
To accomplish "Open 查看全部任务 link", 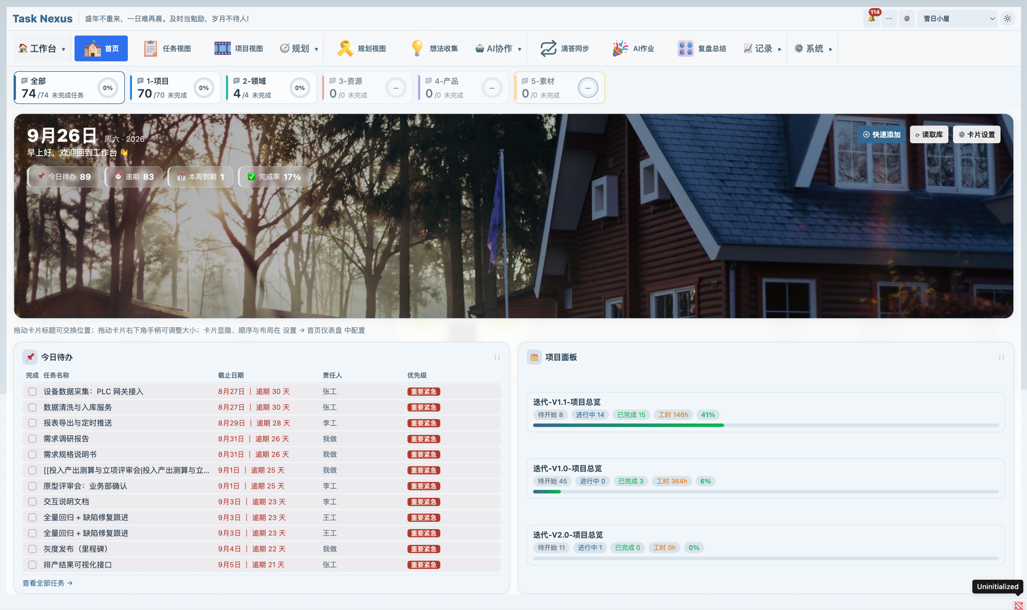I will (x=47, y=583).
